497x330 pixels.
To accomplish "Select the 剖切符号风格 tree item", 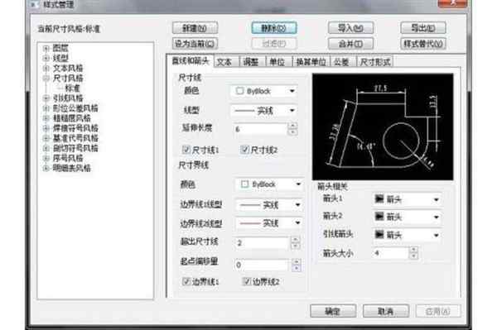I will pyautogui.click(x=75, y=148).
